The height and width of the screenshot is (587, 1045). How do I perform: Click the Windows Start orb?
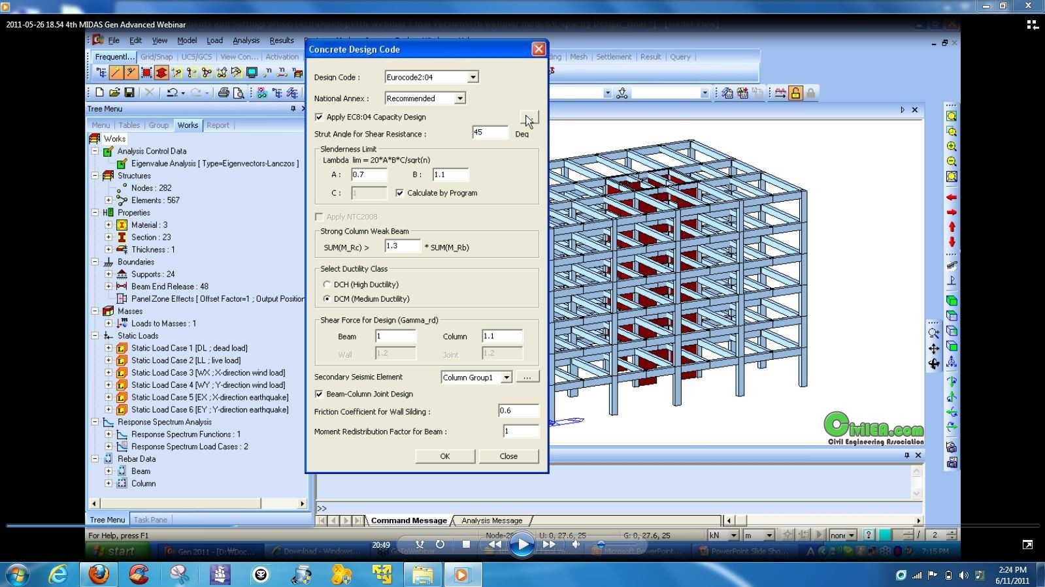click(18, 575)
